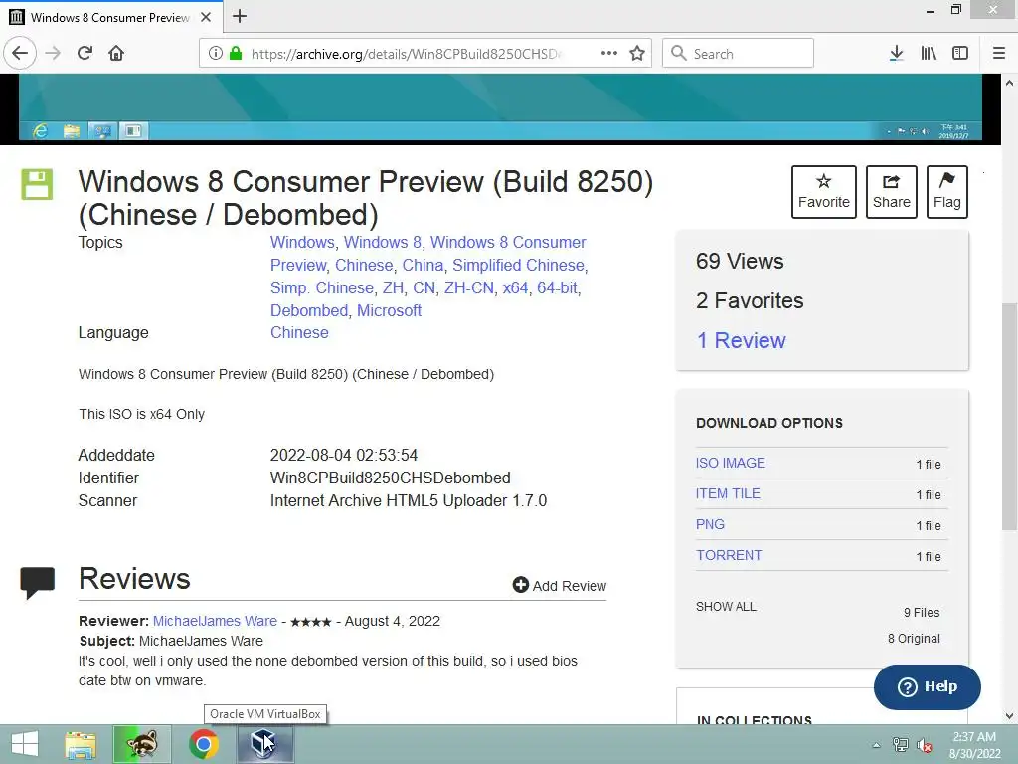Click the Windows 8 desktop screenshot preview

click(500, 107)
